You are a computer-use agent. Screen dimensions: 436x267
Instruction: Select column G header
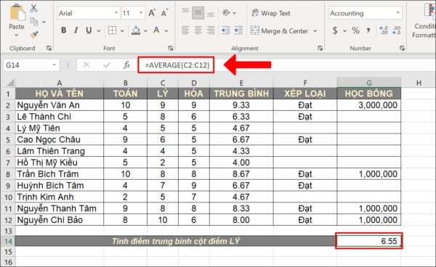(x=369, y=83)
